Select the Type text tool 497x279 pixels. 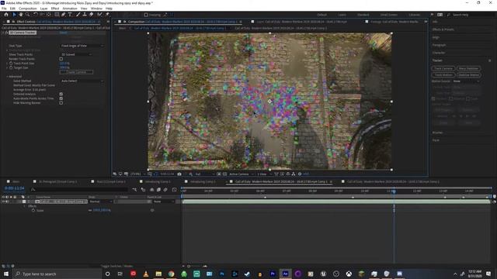pyautogui.click(x=70, y=15)
